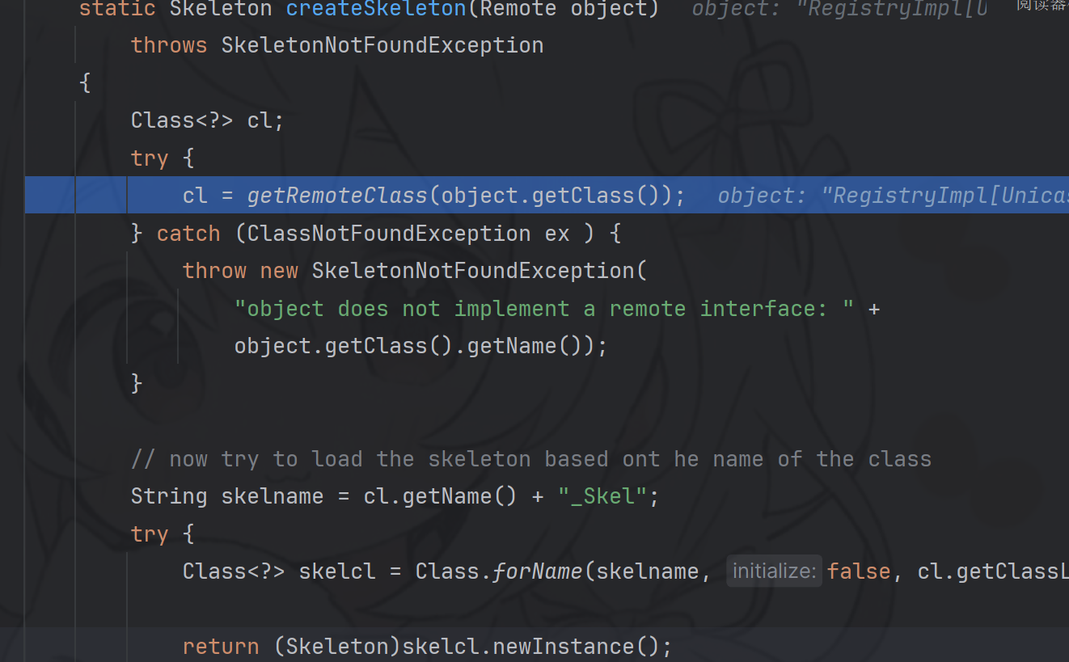1069x662 pixels.
Task: Click ClassNotFoundException in the catch clause
Action: (x=389, y=234)
